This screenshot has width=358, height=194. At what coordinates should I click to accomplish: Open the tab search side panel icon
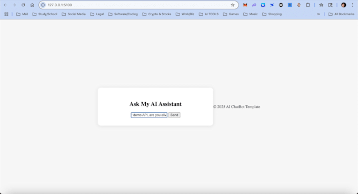pos(330,5)
